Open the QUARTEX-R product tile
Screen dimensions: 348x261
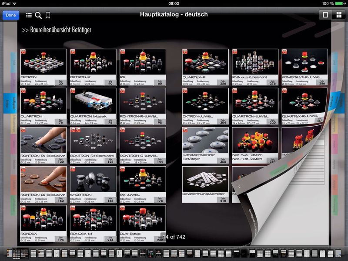(x=205, y=67)
